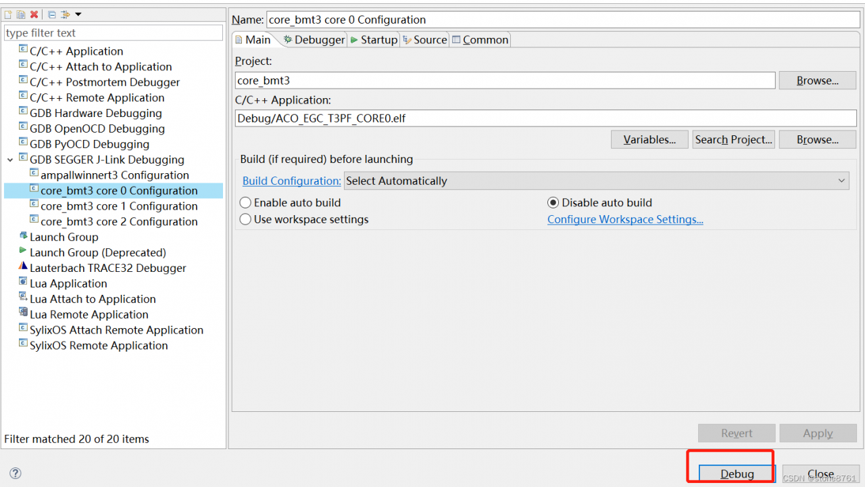Delete launch configuration with red X icon
The height and width of the screenshot is (487, 865).
34,14
